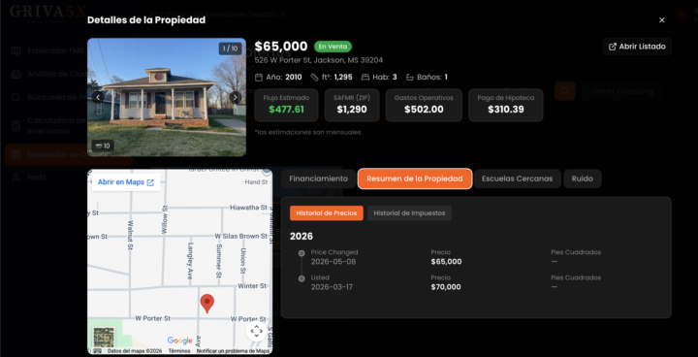Click the Perfil person icon in sidebar

16,178
